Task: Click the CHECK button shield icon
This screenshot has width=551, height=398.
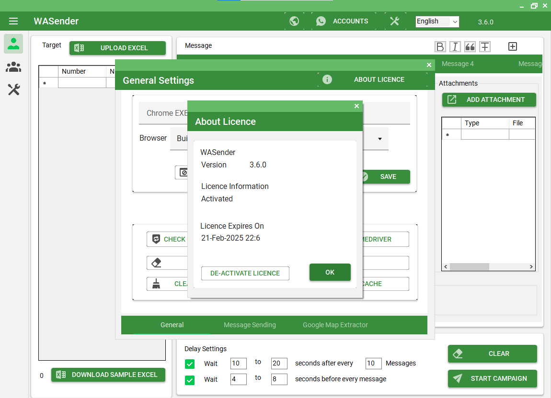Action: coord(156,239)
